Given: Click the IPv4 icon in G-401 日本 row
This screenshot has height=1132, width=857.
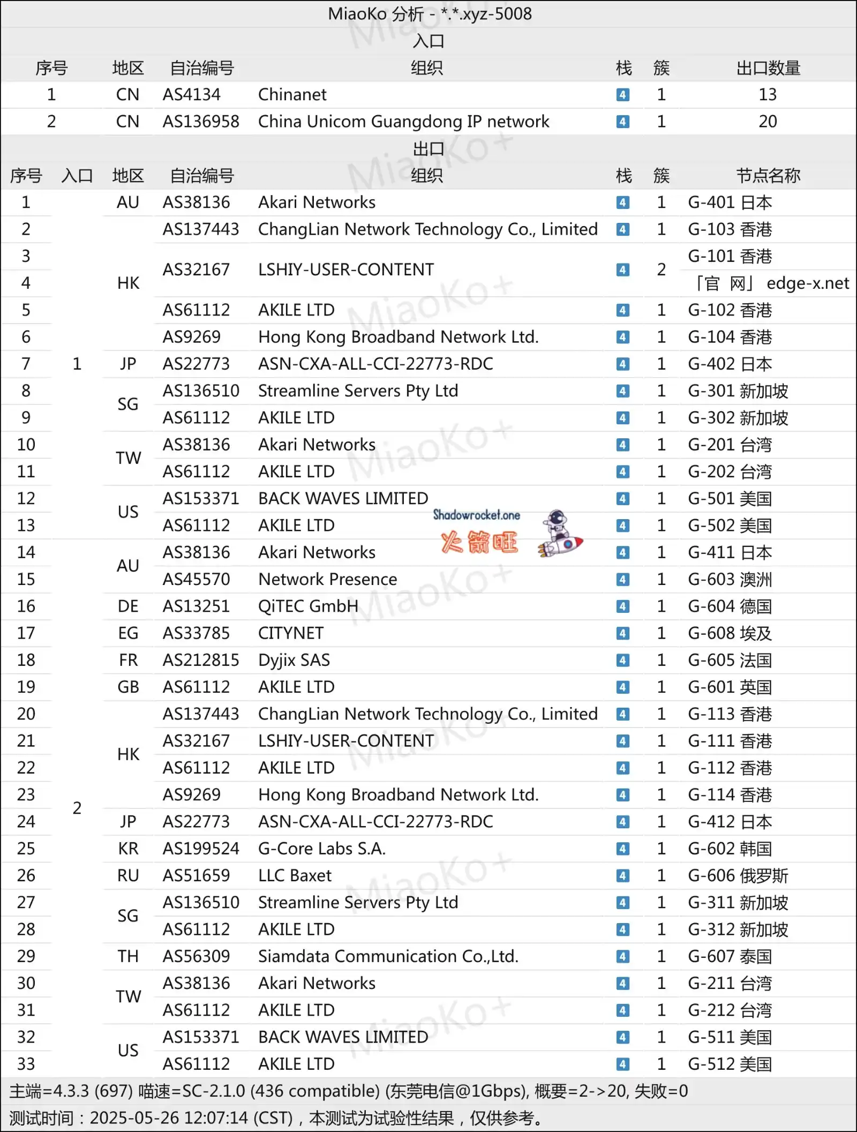Looking at the screenshot, I should 622,203.
